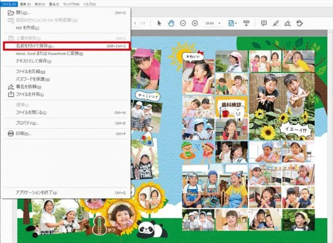Zoom out with the minus button
The height and width of the screenshot is (243, 333).
click(x=183, y=23)
